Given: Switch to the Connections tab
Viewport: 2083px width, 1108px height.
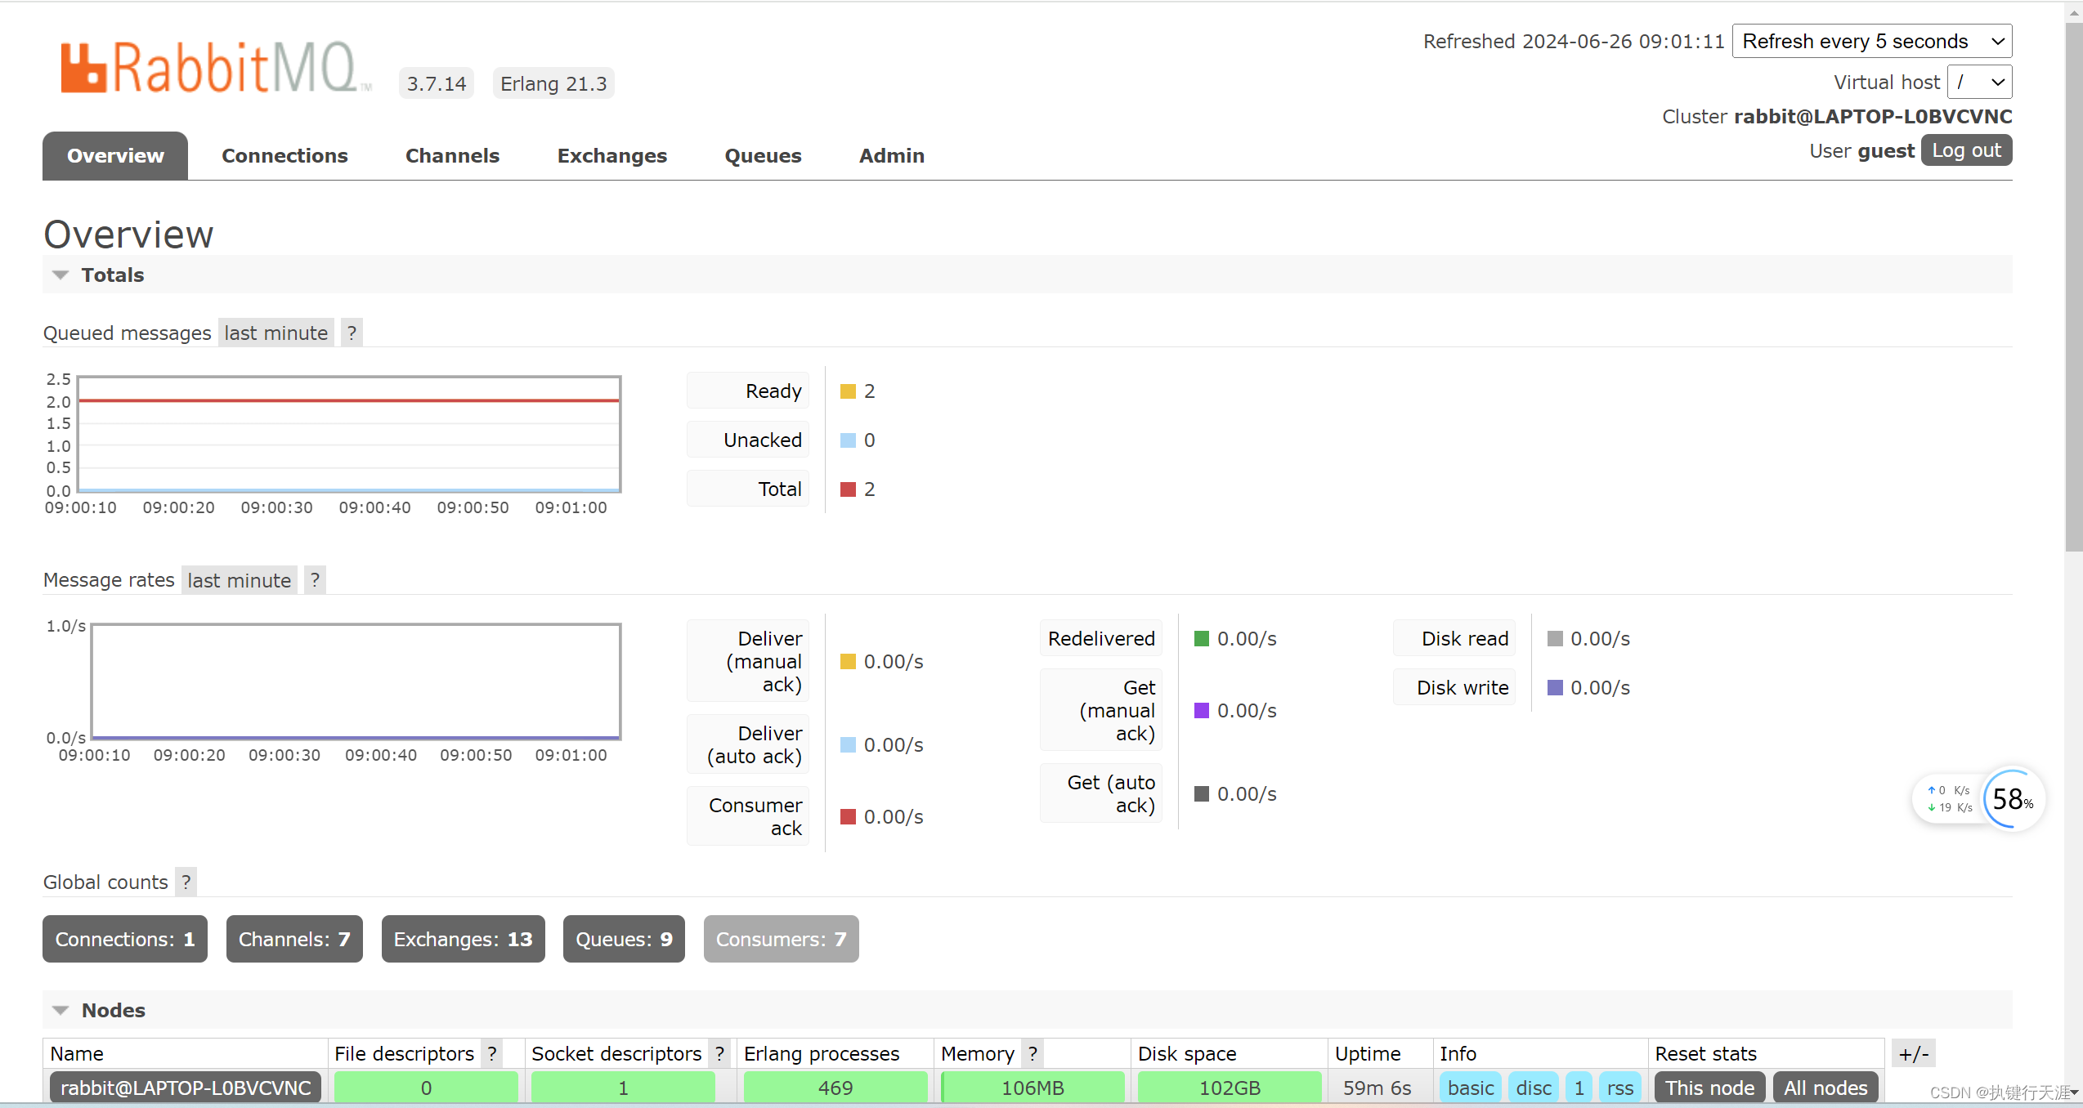Looking at the screenshot, I should pos(284,155).
